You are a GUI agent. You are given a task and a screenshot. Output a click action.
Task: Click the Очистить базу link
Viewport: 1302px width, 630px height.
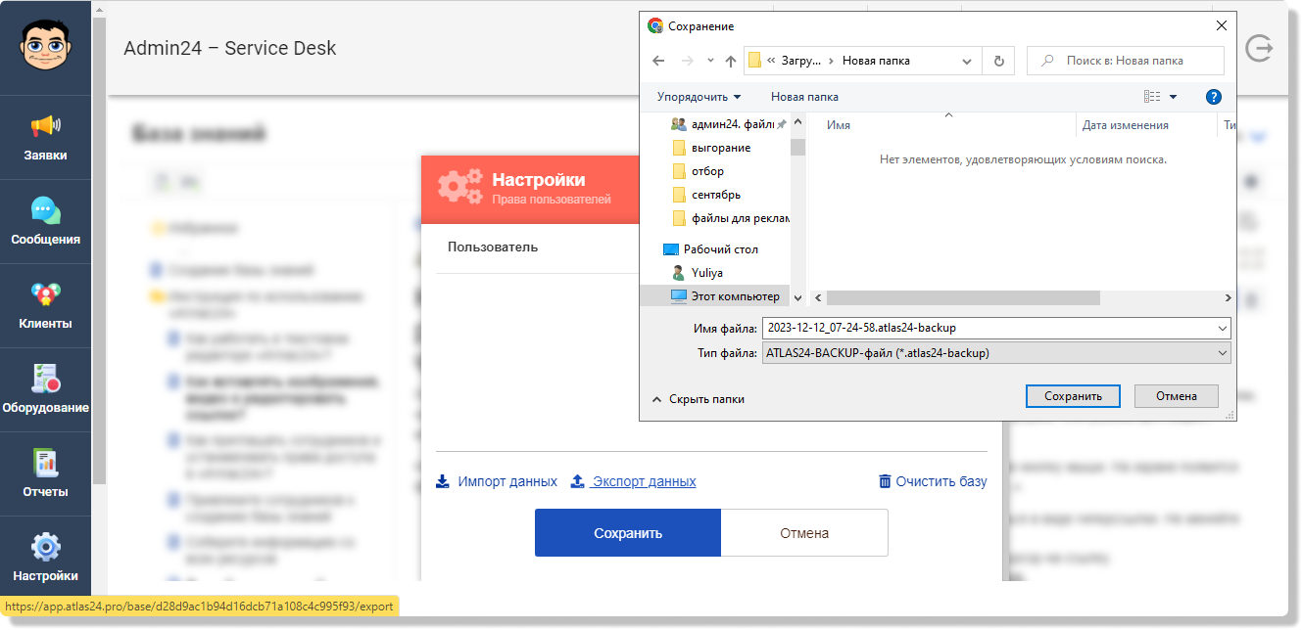pyautogui.click(x=941, y=481)
